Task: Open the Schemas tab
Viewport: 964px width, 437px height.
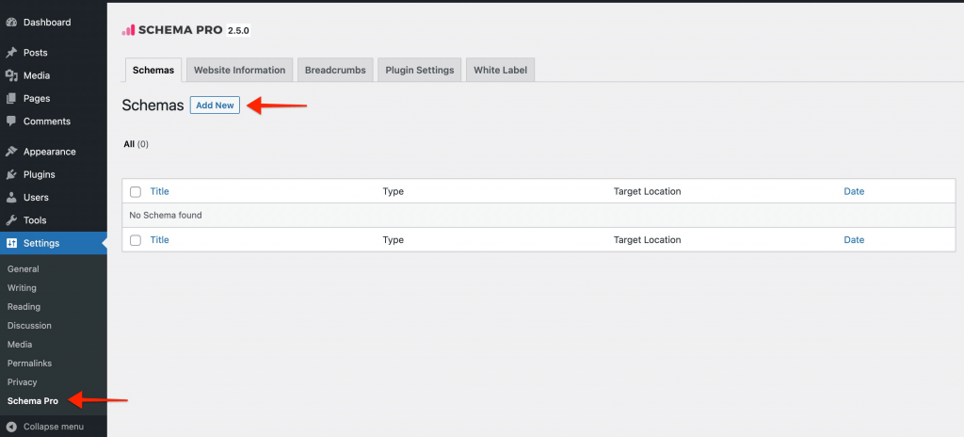Action: click(153, 71)
